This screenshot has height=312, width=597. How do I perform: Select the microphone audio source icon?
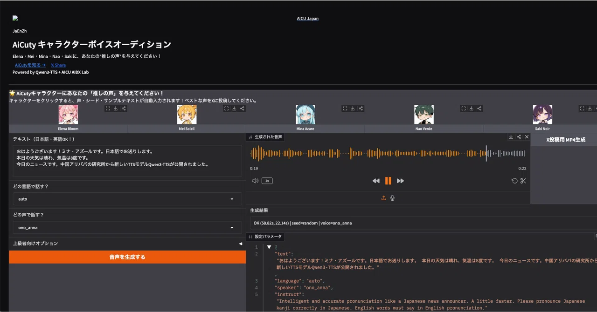click(x=392, y=198)
